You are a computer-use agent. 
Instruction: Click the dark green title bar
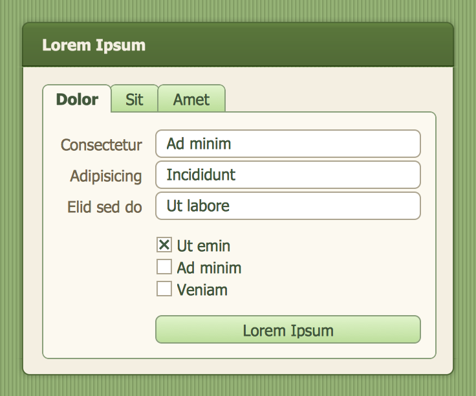(x=238, y=45)
